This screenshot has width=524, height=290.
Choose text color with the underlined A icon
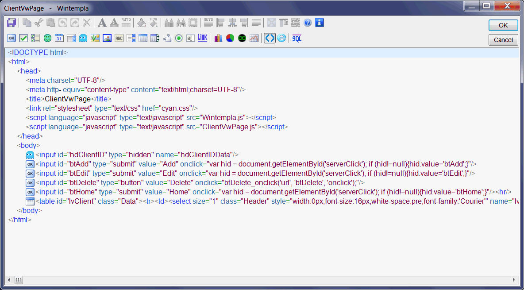click(114, 23)
